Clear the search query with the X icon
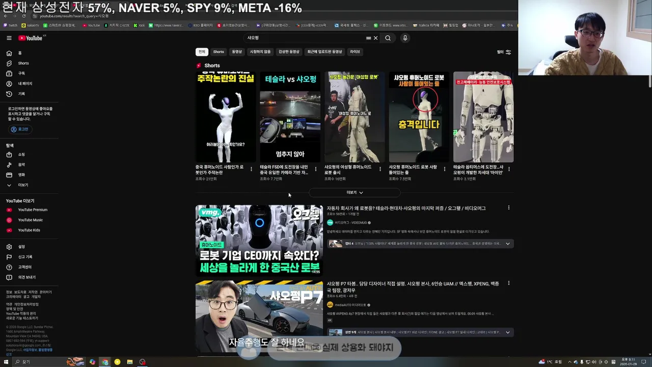Screen dimensions: 652x367 pyautogui.click(x=376, y=38)
